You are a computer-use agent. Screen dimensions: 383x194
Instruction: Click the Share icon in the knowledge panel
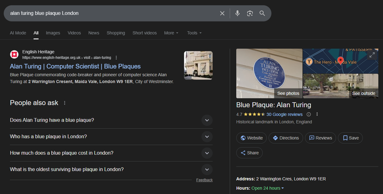tap(249, 152)
